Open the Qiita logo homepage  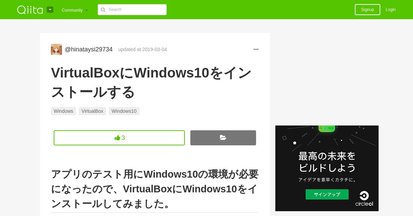pos(30,10)
